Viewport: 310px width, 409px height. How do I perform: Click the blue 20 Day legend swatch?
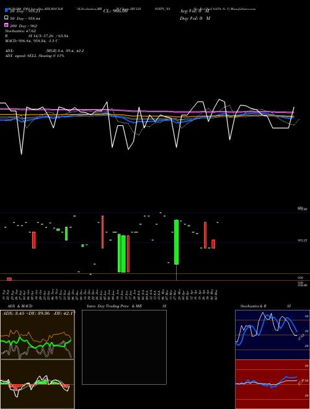click(x=6, y=10)
